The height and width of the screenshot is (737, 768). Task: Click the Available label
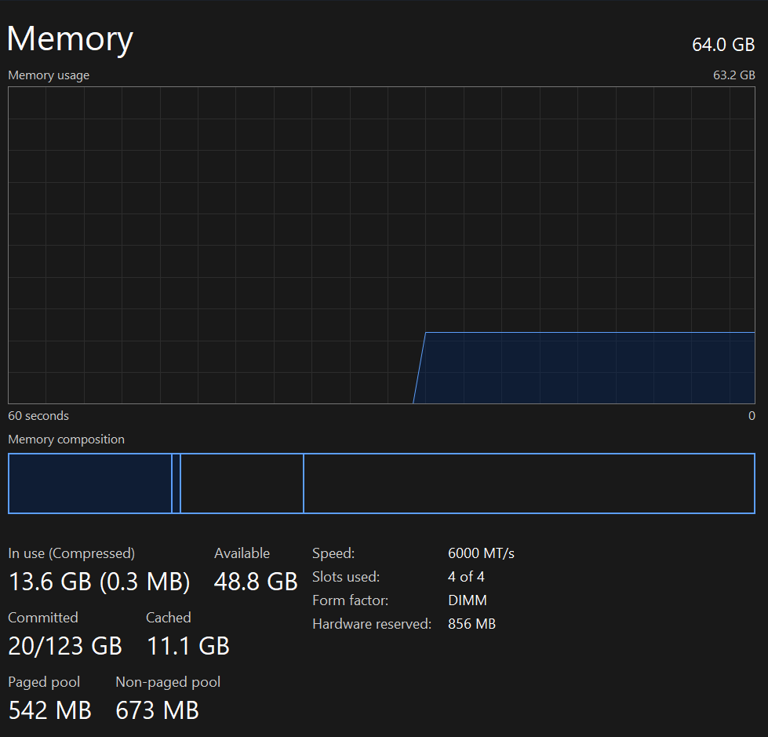pos(242,553)
